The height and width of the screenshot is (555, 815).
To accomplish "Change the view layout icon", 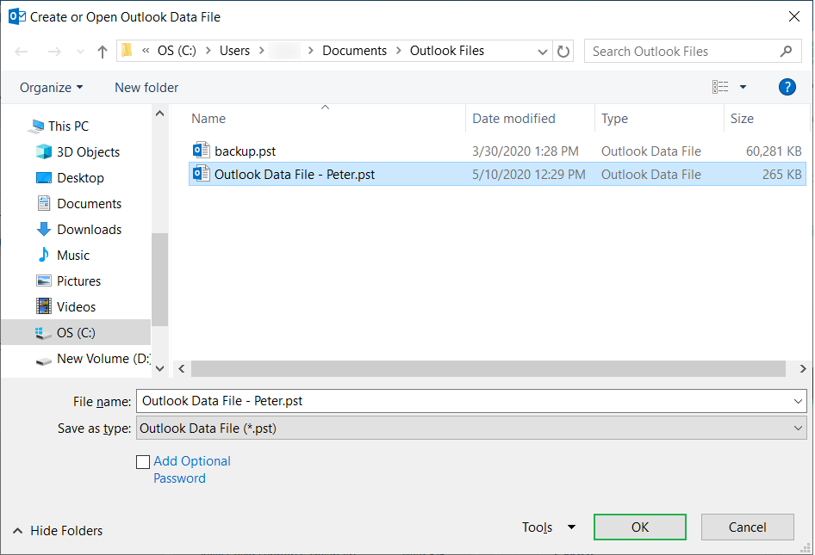I will coord(720,87).
